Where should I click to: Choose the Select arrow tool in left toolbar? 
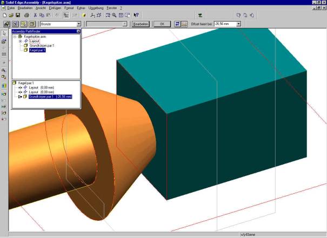point(4,33)
